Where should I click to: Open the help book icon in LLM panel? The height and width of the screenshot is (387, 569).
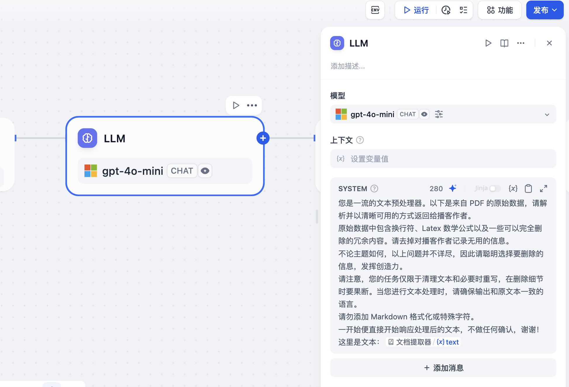(504, 43)
